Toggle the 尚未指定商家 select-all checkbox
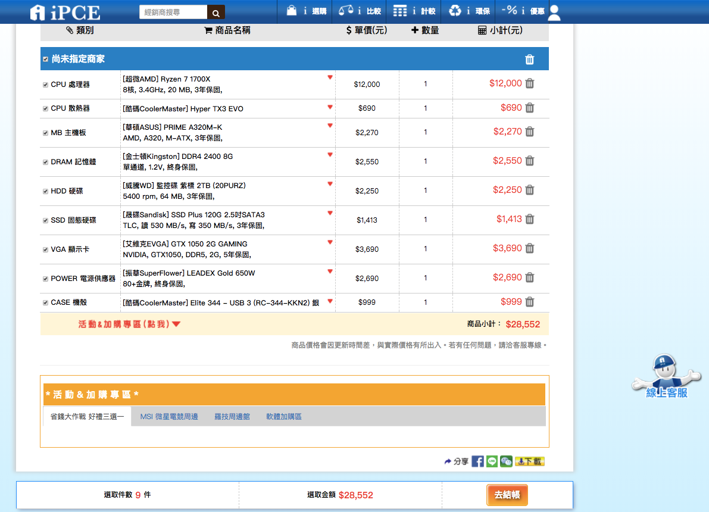The image size is (709, 512). click(45, 60)
